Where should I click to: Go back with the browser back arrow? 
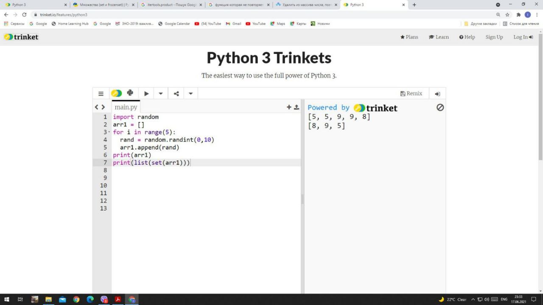6,14
